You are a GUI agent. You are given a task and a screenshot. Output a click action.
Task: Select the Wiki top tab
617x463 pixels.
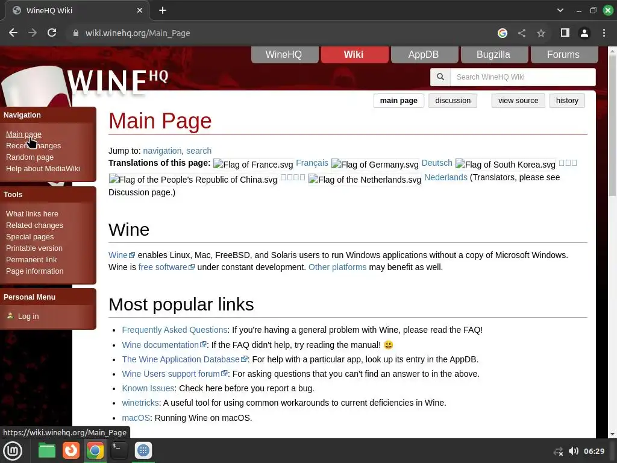pyautogui.click(x=354, y=54)
